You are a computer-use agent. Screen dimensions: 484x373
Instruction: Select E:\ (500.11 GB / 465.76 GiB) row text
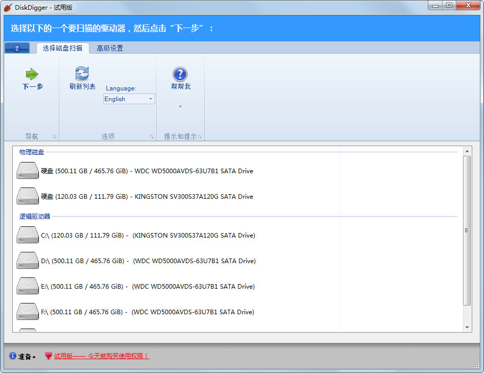[x=148, y=286]
